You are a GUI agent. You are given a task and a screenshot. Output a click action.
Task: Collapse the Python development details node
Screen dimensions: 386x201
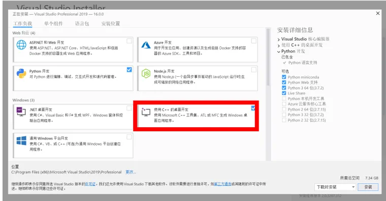point(279,52)
